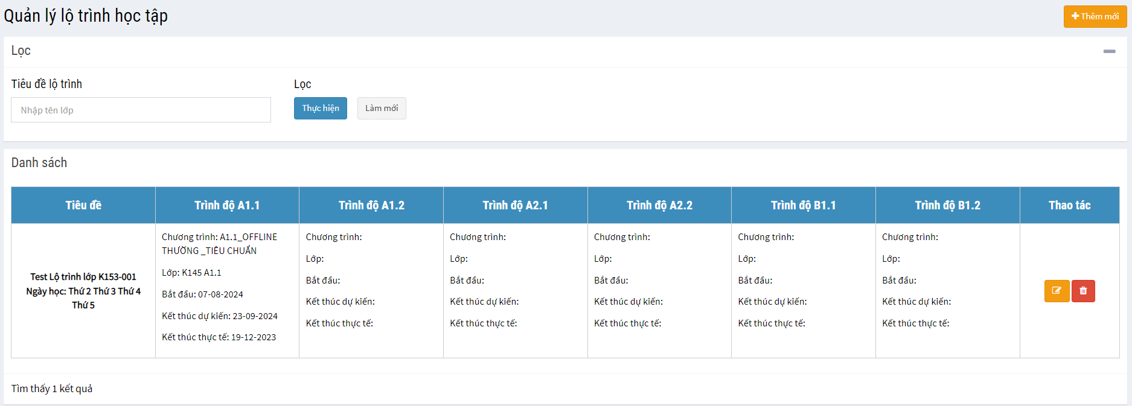The height and width of the screenshot is (406, 1132).
Task: Click the Lớp: K145 A1.1 text
Action: click(191, 273)
